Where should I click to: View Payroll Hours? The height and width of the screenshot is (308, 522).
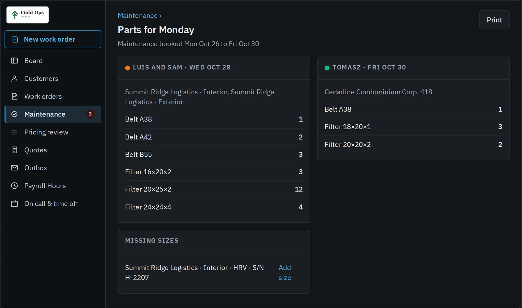(53, 186)
